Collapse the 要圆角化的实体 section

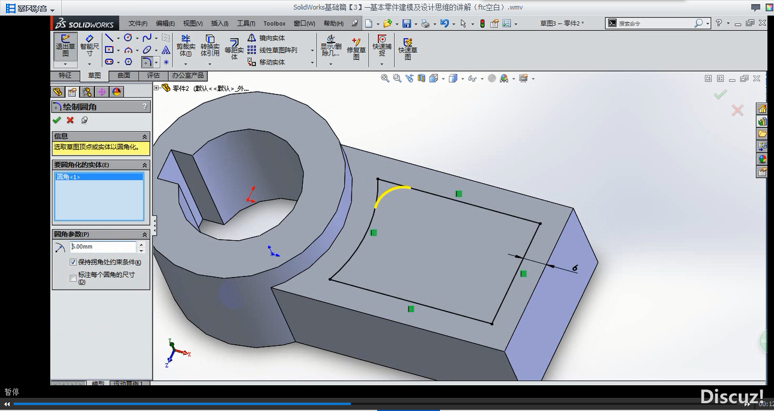pyautogui.click(x=144, y=165)
